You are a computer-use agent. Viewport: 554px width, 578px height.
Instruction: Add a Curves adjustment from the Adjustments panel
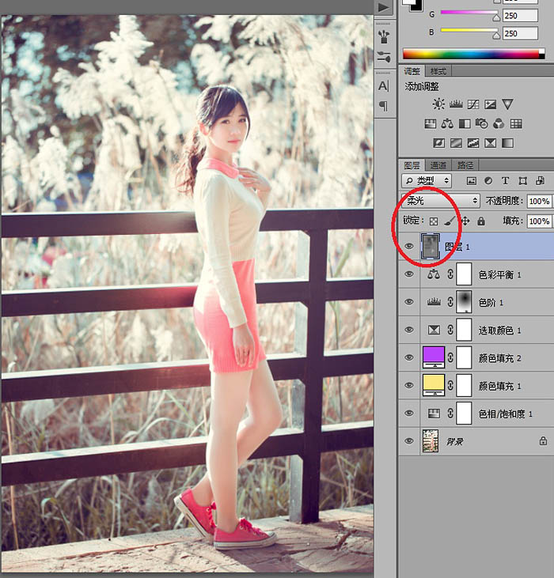coord(473,104)
